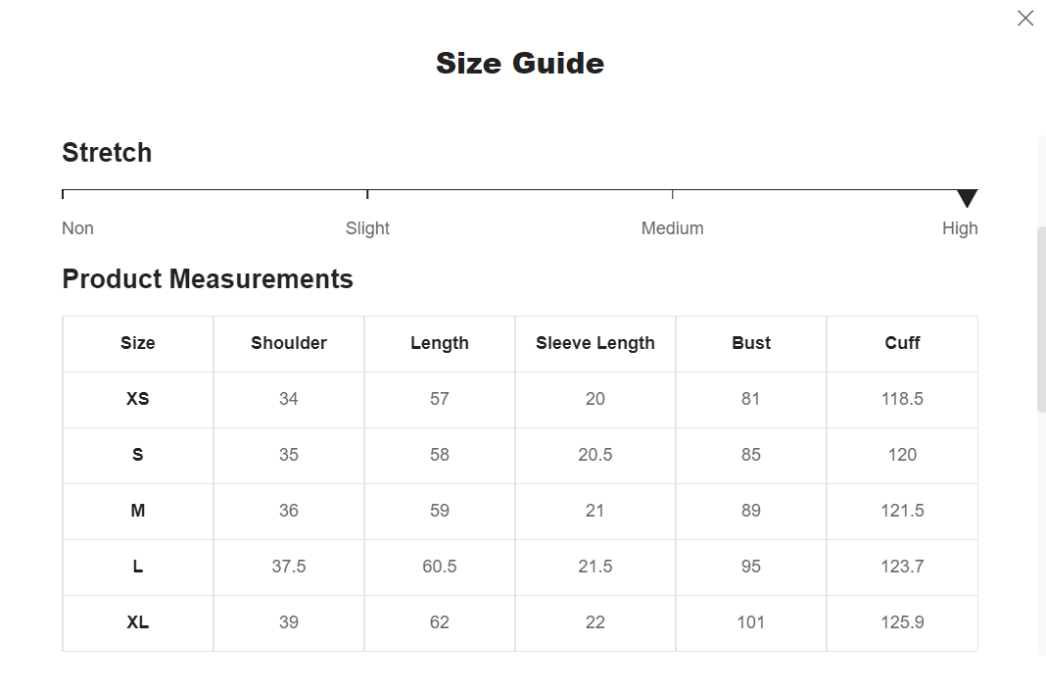Click the Cuff column header
The width and height of the screenshot is (1046, 693).
[902, 343]
